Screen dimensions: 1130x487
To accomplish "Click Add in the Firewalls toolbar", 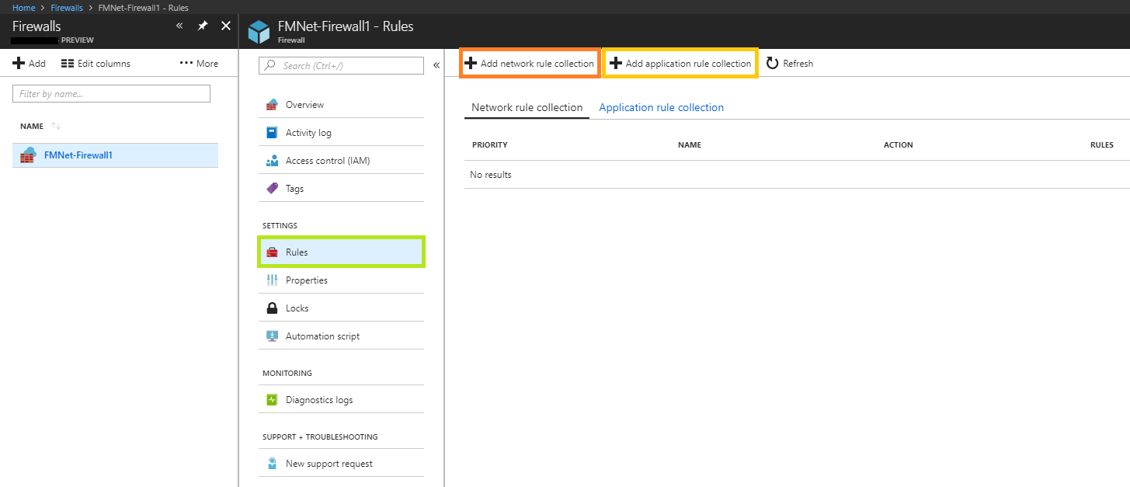I will tap(30, 64).
